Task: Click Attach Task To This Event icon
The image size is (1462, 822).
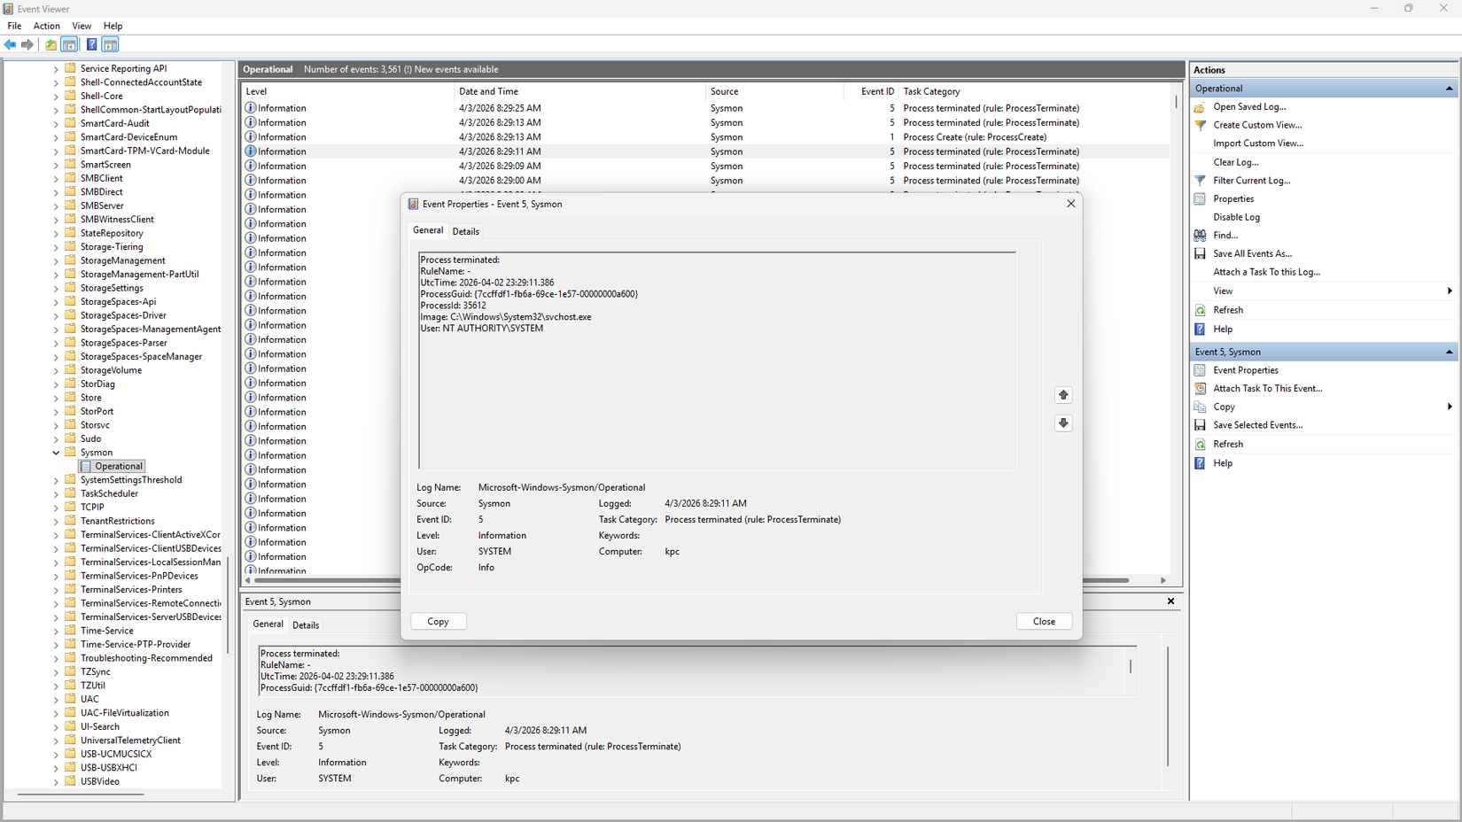Action: tap(1200, 389)
